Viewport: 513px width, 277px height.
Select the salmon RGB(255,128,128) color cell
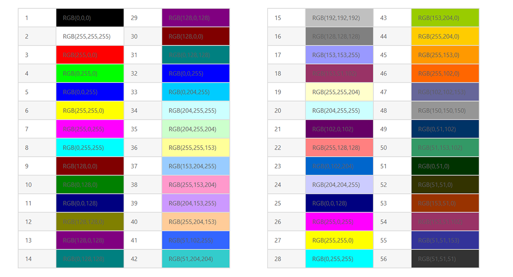point(339,147)
